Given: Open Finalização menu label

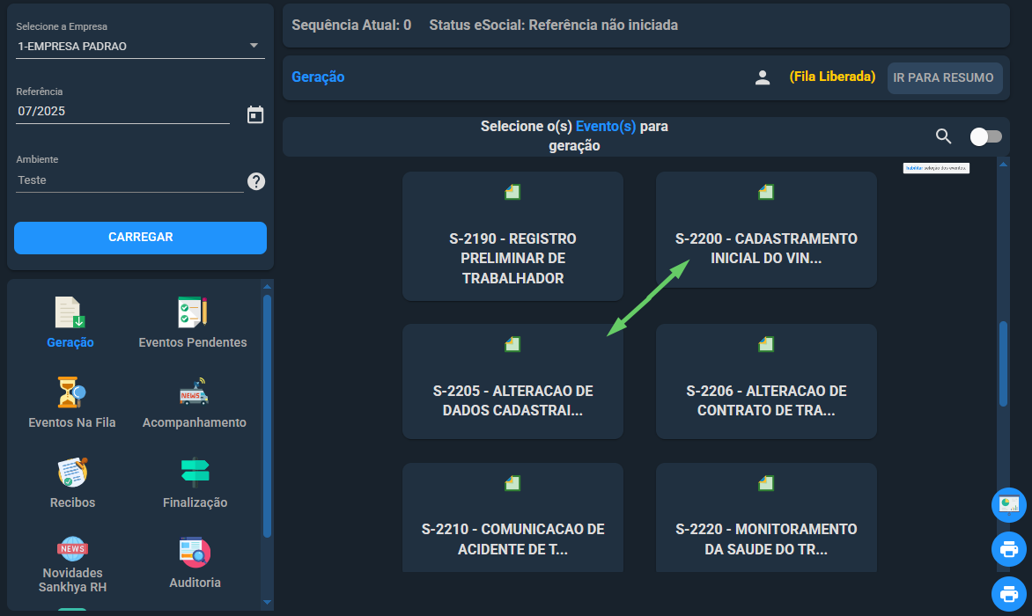Looking at the screenshot, I should tap(195, 502).
